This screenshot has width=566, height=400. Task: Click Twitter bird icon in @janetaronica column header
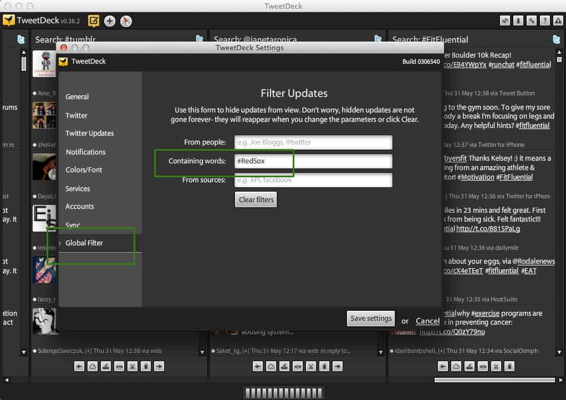click(378, 39)
